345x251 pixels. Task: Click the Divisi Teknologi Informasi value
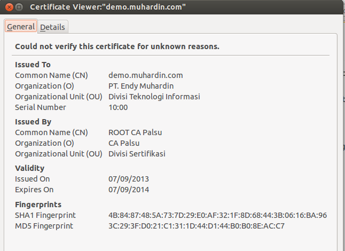pos(154,97)
